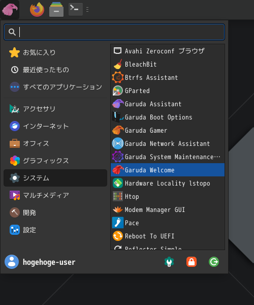Launch Garuda Gamer
254x305 pixels.
coord(168,130)
